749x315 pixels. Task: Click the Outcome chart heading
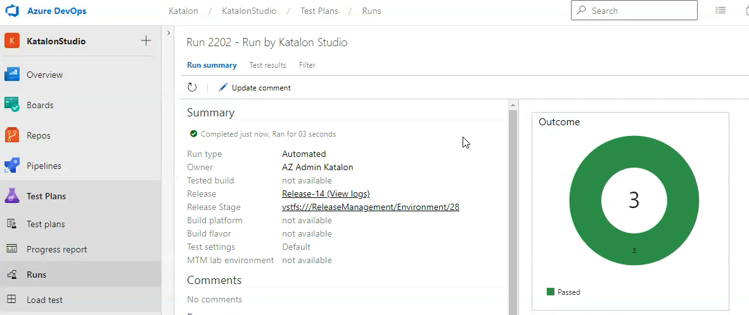tap(560, 122)
